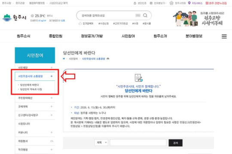Click the black 검색 button
Viewport: 232px width, 154px height.
tap(175, 143)
